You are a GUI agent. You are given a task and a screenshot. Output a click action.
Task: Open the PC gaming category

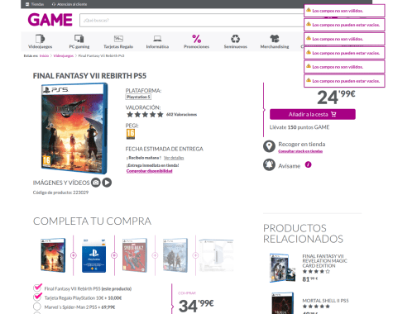pyautogui.click(x=79, y=41)
